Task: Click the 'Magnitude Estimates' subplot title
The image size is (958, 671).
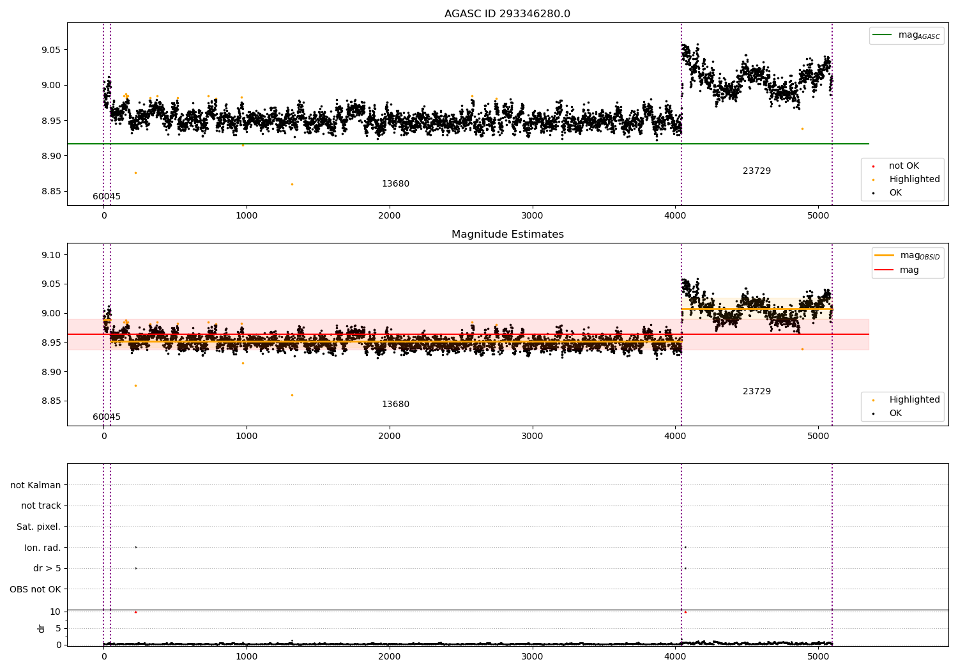Action: tap(507, 235)
